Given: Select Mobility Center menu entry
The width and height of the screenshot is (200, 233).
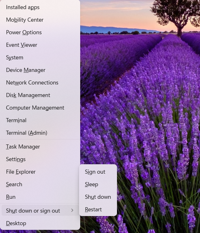Looking at the screenshot, I should pos(25,20).
